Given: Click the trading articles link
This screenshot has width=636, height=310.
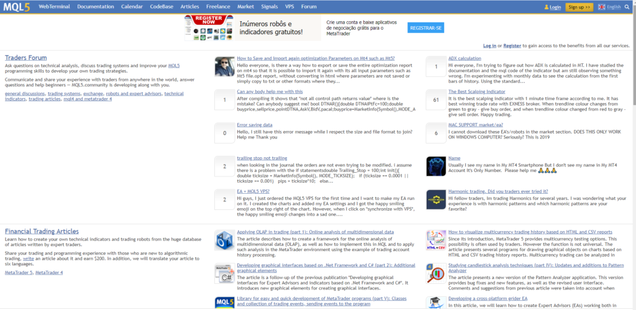Looking at the screenshot, I should click(x=45, y=99).
